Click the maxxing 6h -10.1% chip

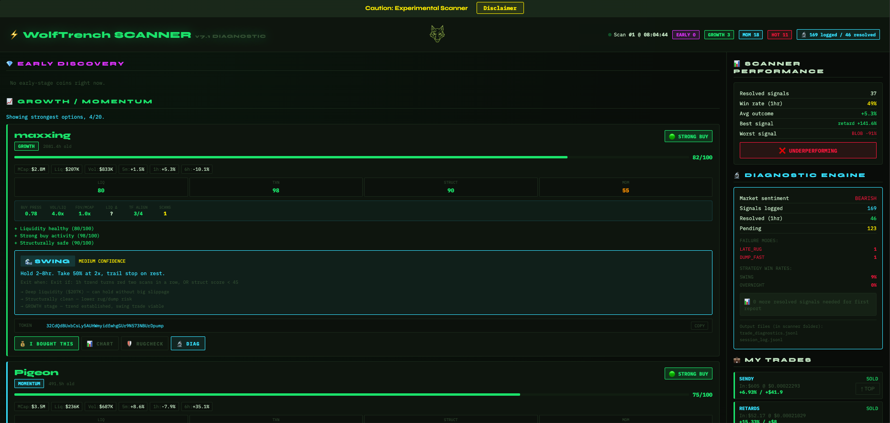click(x=197, y=169)
